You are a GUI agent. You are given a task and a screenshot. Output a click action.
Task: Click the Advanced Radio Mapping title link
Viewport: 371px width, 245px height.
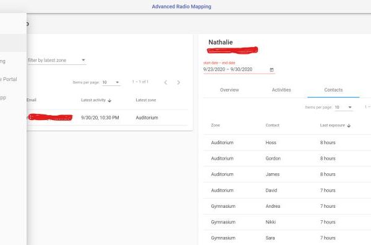[x=181, y=7]
